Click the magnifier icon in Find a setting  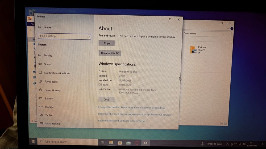click(x=88, y=37)
